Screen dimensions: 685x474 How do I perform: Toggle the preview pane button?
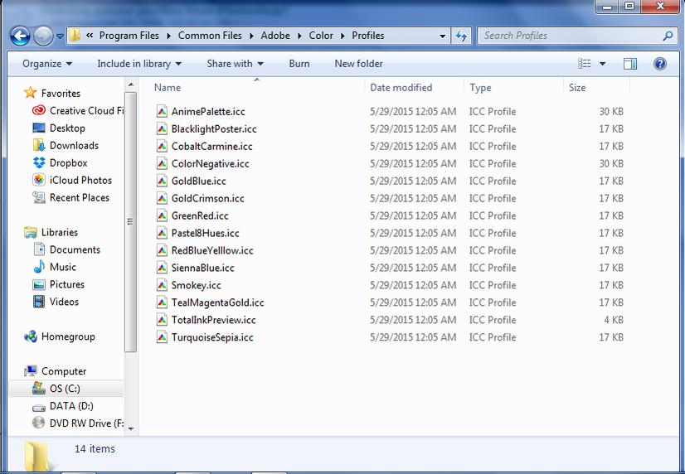(x=629, y=64)
